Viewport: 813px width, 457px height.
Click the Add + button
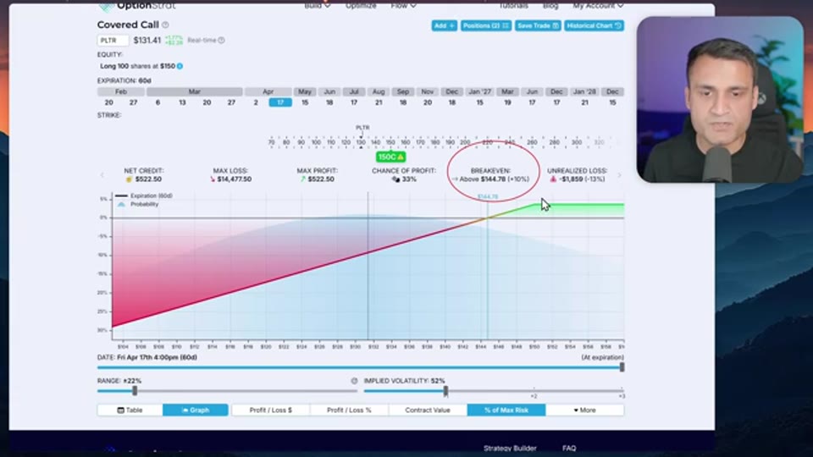[x=445, y=25]
